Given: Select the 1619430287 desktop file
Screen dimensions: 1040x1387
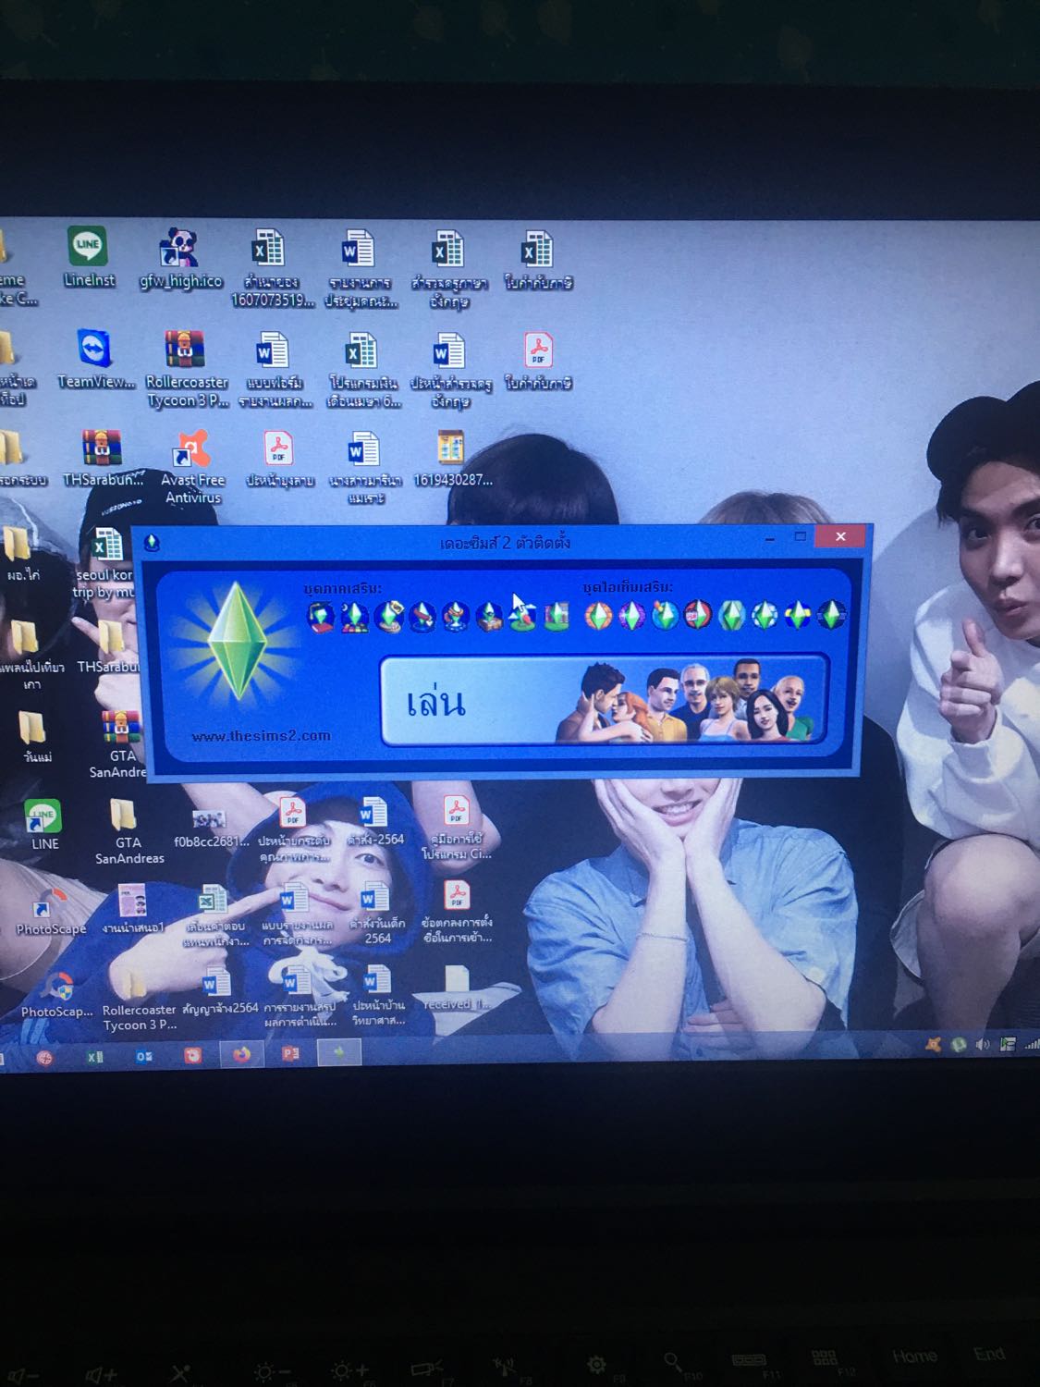Looking at the screenshot, I should (x=452, y=459).
